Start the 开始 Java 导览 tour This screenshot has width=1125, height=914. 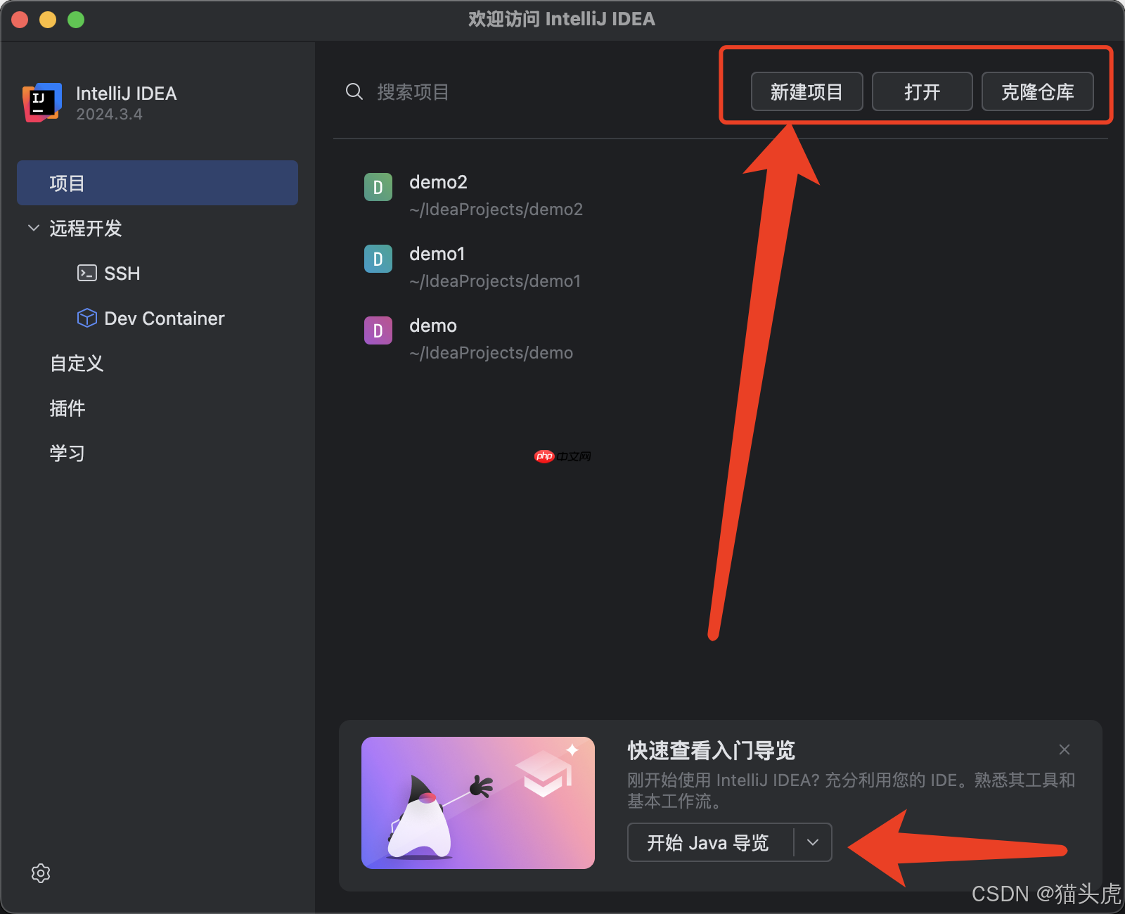[x=709, y=842]
